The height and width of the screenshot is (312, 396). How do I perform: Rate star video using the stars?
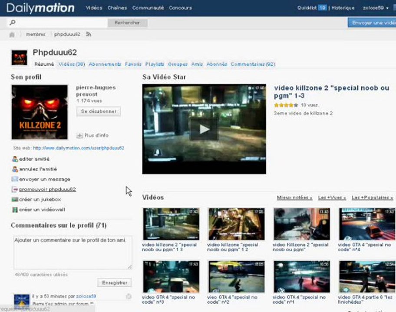(286, 105)
